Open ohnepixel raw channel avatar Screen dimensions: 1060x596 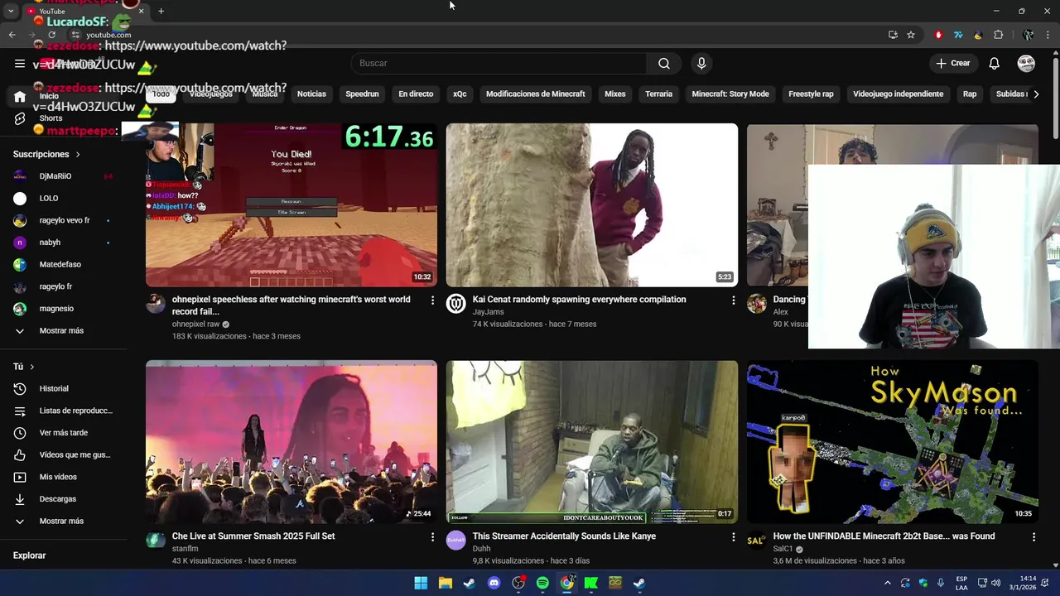point(156,304)
